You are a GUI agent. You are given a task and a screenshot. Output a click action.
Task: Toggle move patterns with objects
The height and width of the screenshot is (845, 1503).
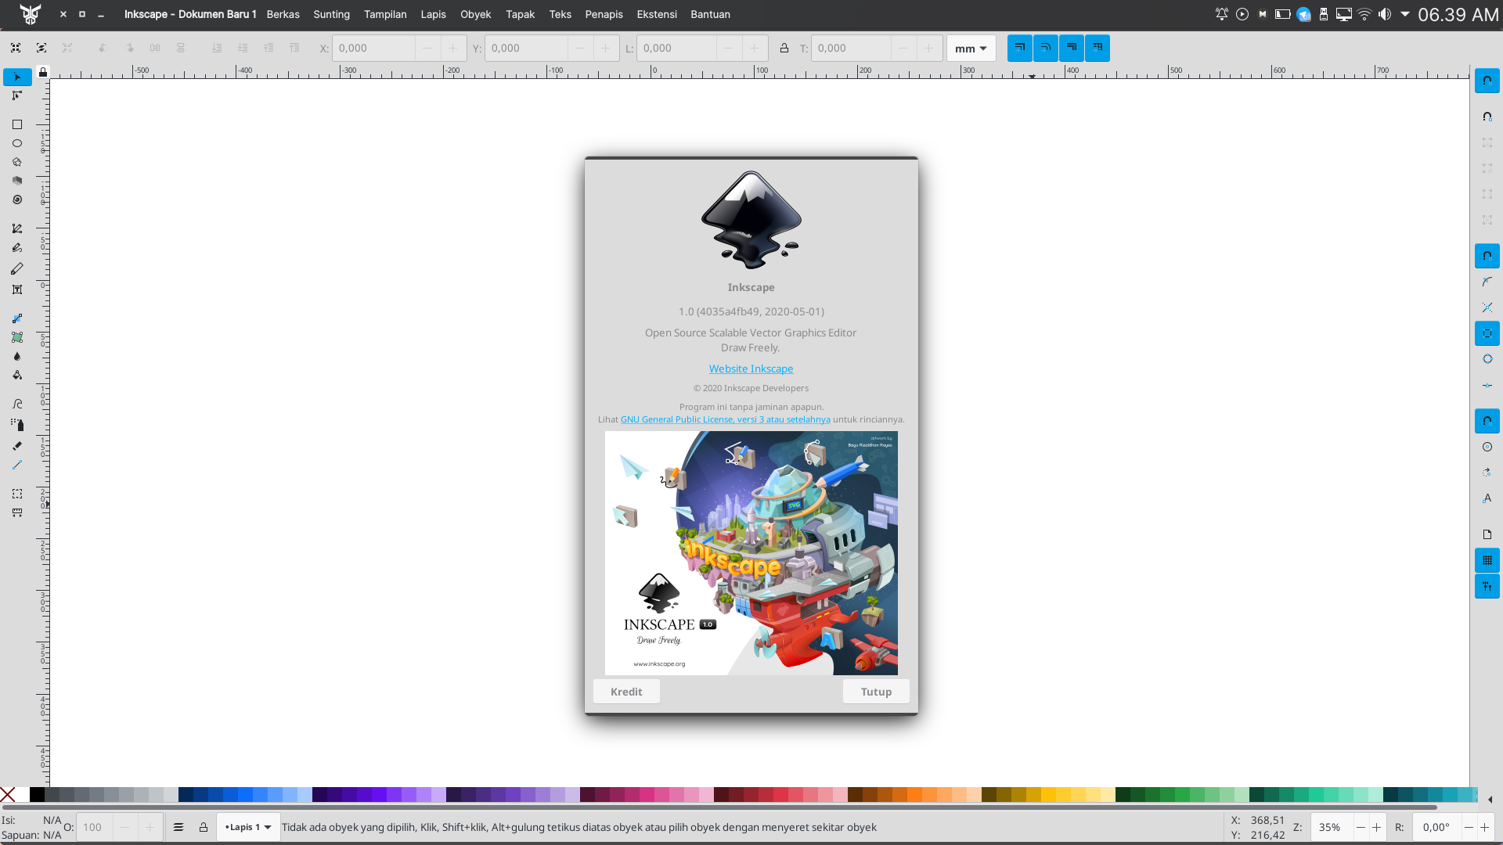coord(1097,48)
